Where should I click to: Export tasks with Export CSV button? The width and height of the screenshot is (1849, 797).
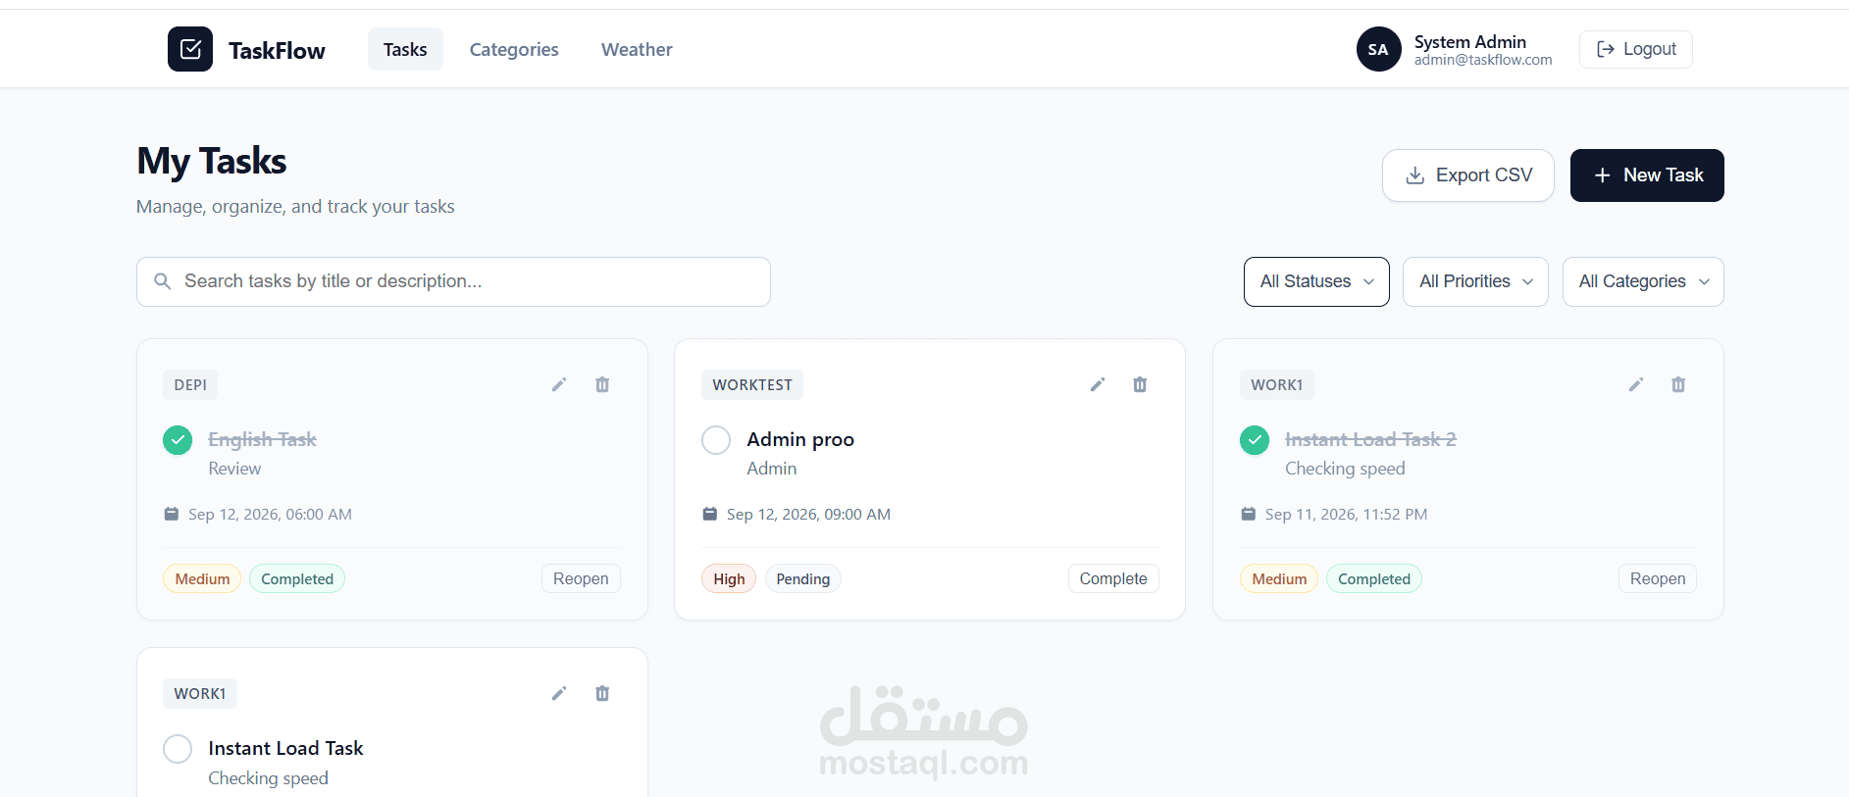pyautogui.click(x=1468, y=175)
